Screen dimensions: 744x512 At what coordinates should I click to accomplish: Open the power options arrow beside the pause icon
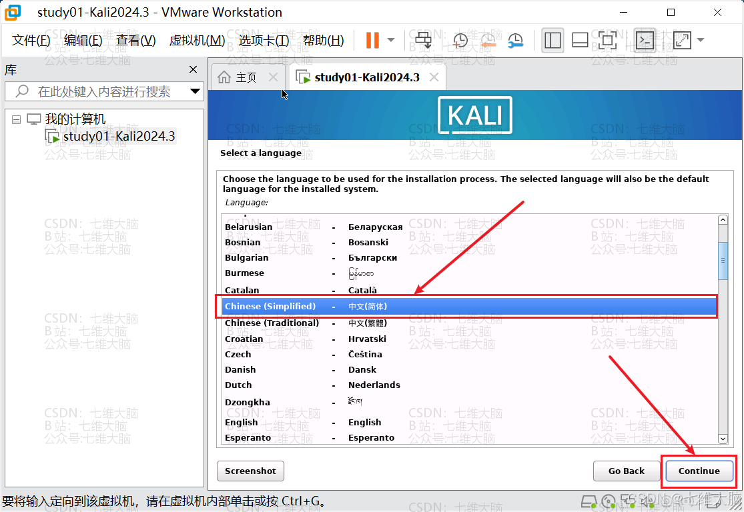391,40
